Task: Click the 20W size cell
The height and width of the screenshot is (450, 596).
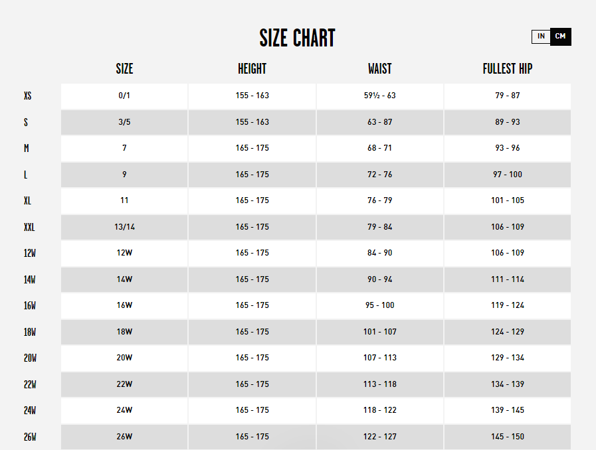Action: [124, 358]
